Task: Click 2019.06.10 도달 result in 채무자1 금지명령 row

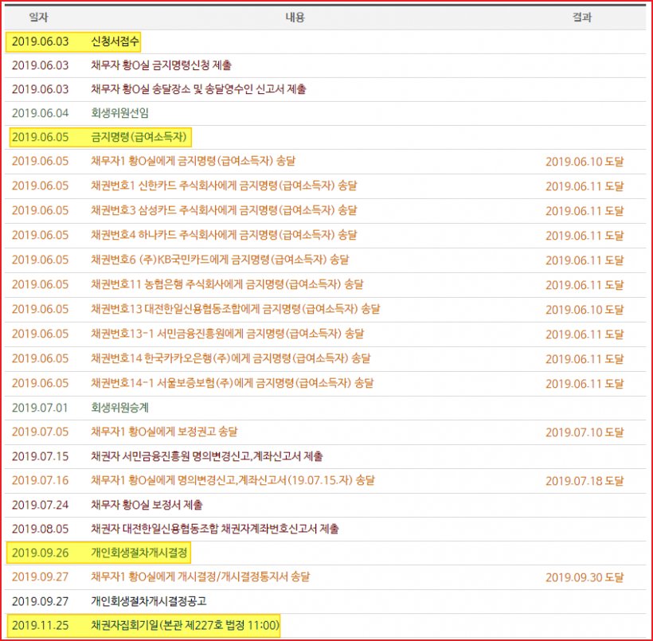Action: (585, 162)
